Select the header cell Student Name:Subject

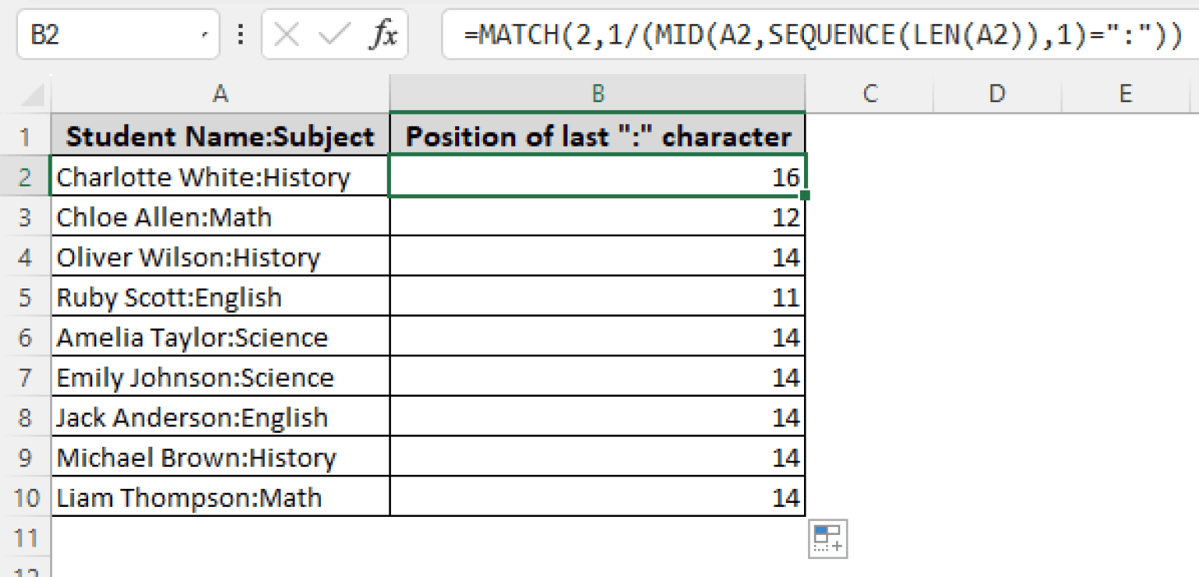click(x=221, y=135)
